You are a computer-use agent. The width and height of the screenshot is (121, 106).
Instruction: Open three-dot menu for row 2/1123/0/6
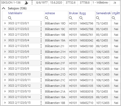41,52
